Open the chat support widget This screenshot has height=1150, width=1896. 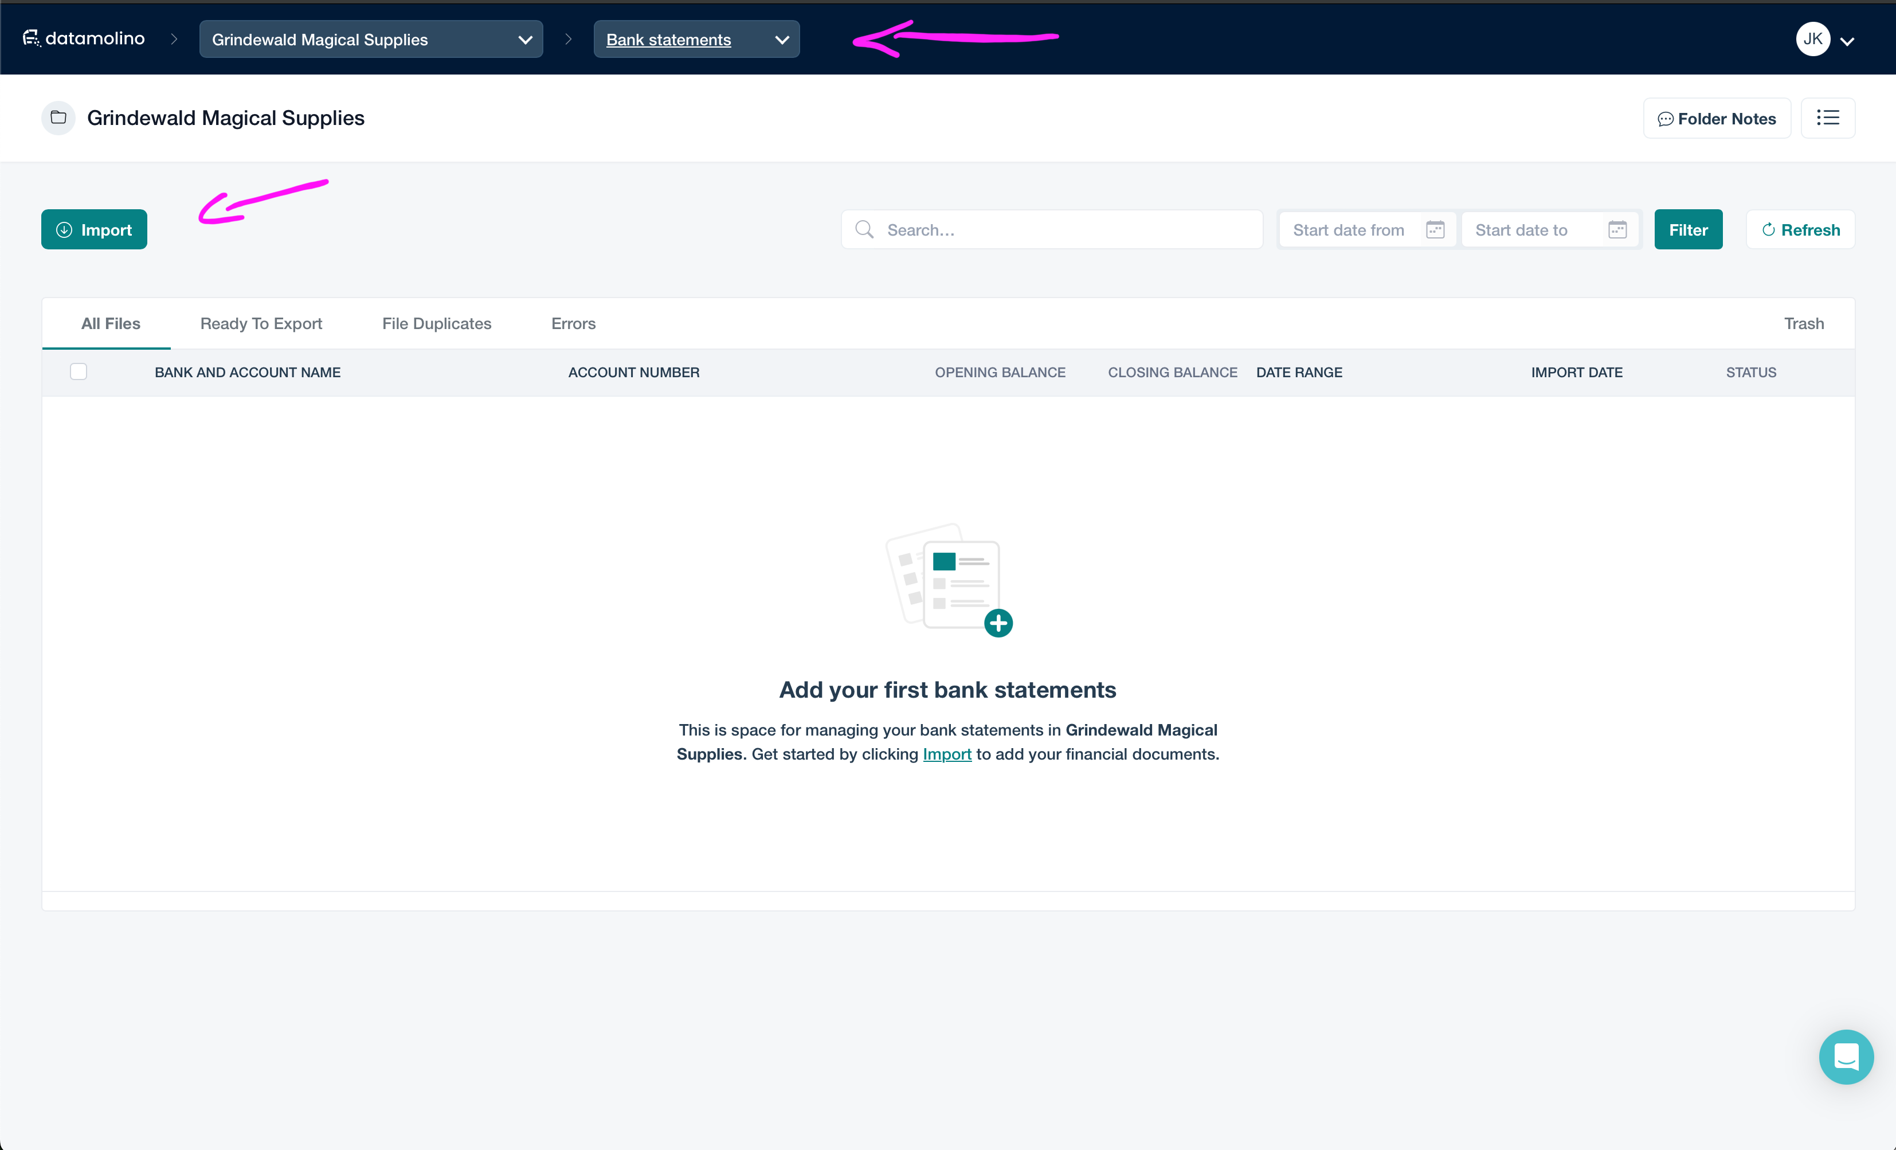click(x=1846, y=1057)
